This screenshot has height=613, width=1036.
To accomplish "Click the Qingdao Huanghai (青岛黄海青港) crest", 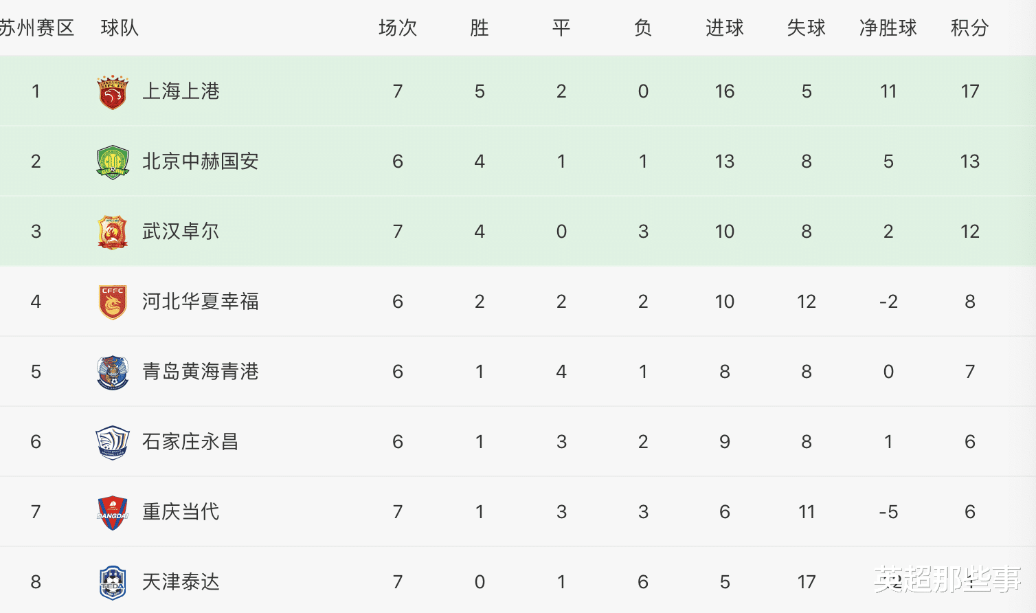I will tap(113, 372).
